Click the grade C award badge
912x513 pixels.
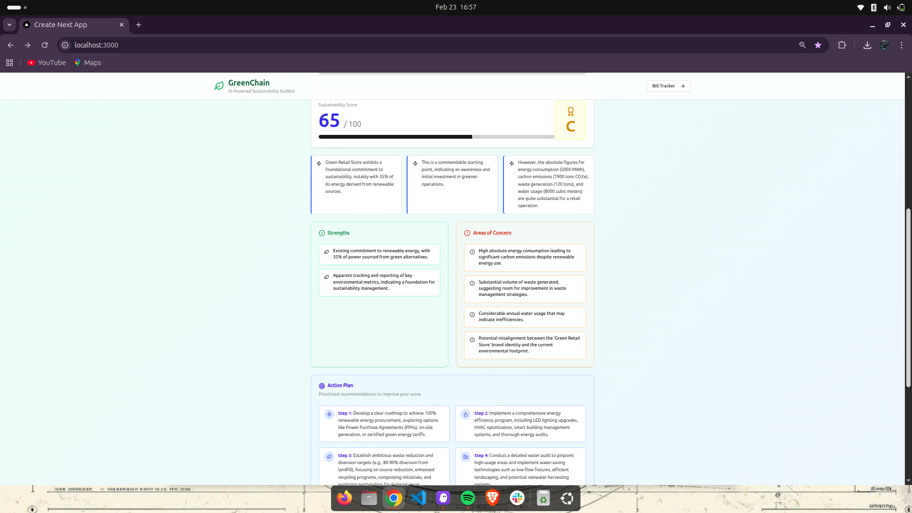pyautogui.click(x=570, y=120)
